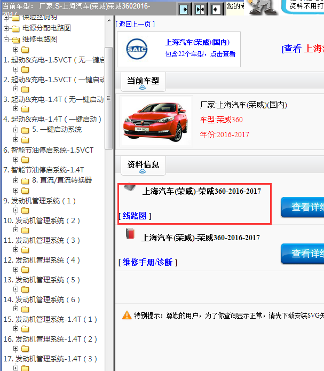The width and height of the screenshot is (324, 371).
Task: Expand the 保险丝说明 tree node
Action: (x=6, y=17)
